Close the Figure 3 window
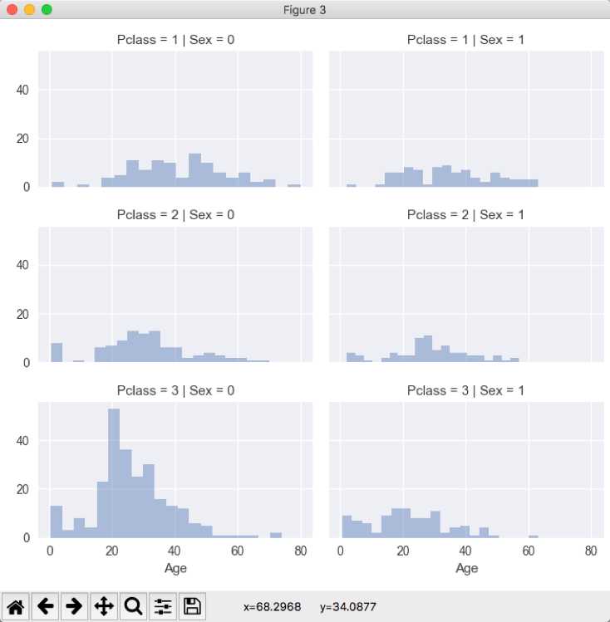This screenshot has height=622, width=610. pos(12,10)
